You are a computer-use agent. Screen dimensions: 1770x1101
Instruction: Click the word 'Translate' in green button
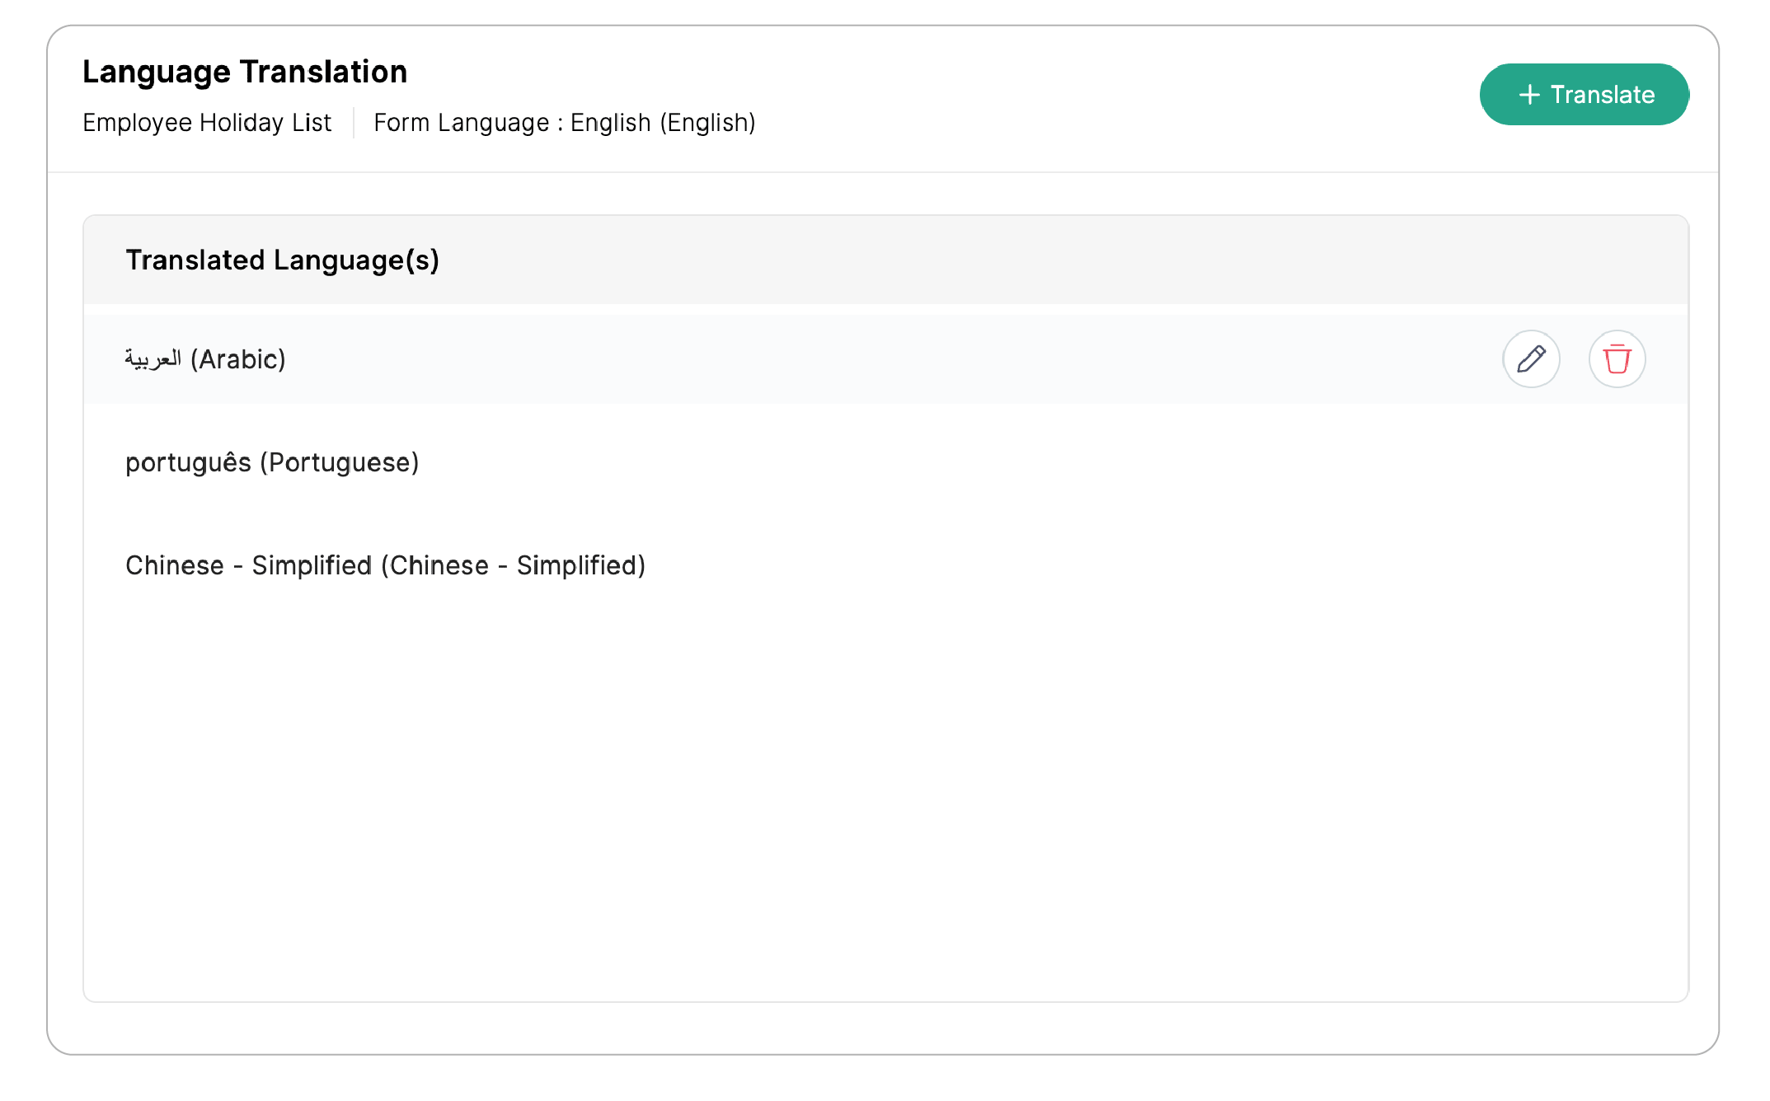[x=1602, y=95]
